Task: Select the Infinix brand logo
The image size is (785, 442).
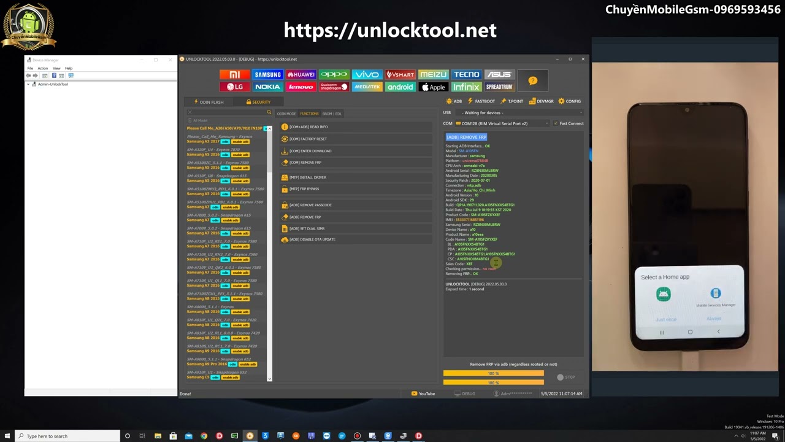Action: pos(466,87)
